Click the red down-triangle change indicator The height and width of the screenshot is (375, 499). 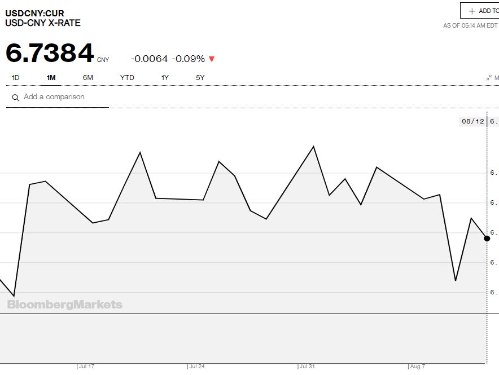click(212, 59)
